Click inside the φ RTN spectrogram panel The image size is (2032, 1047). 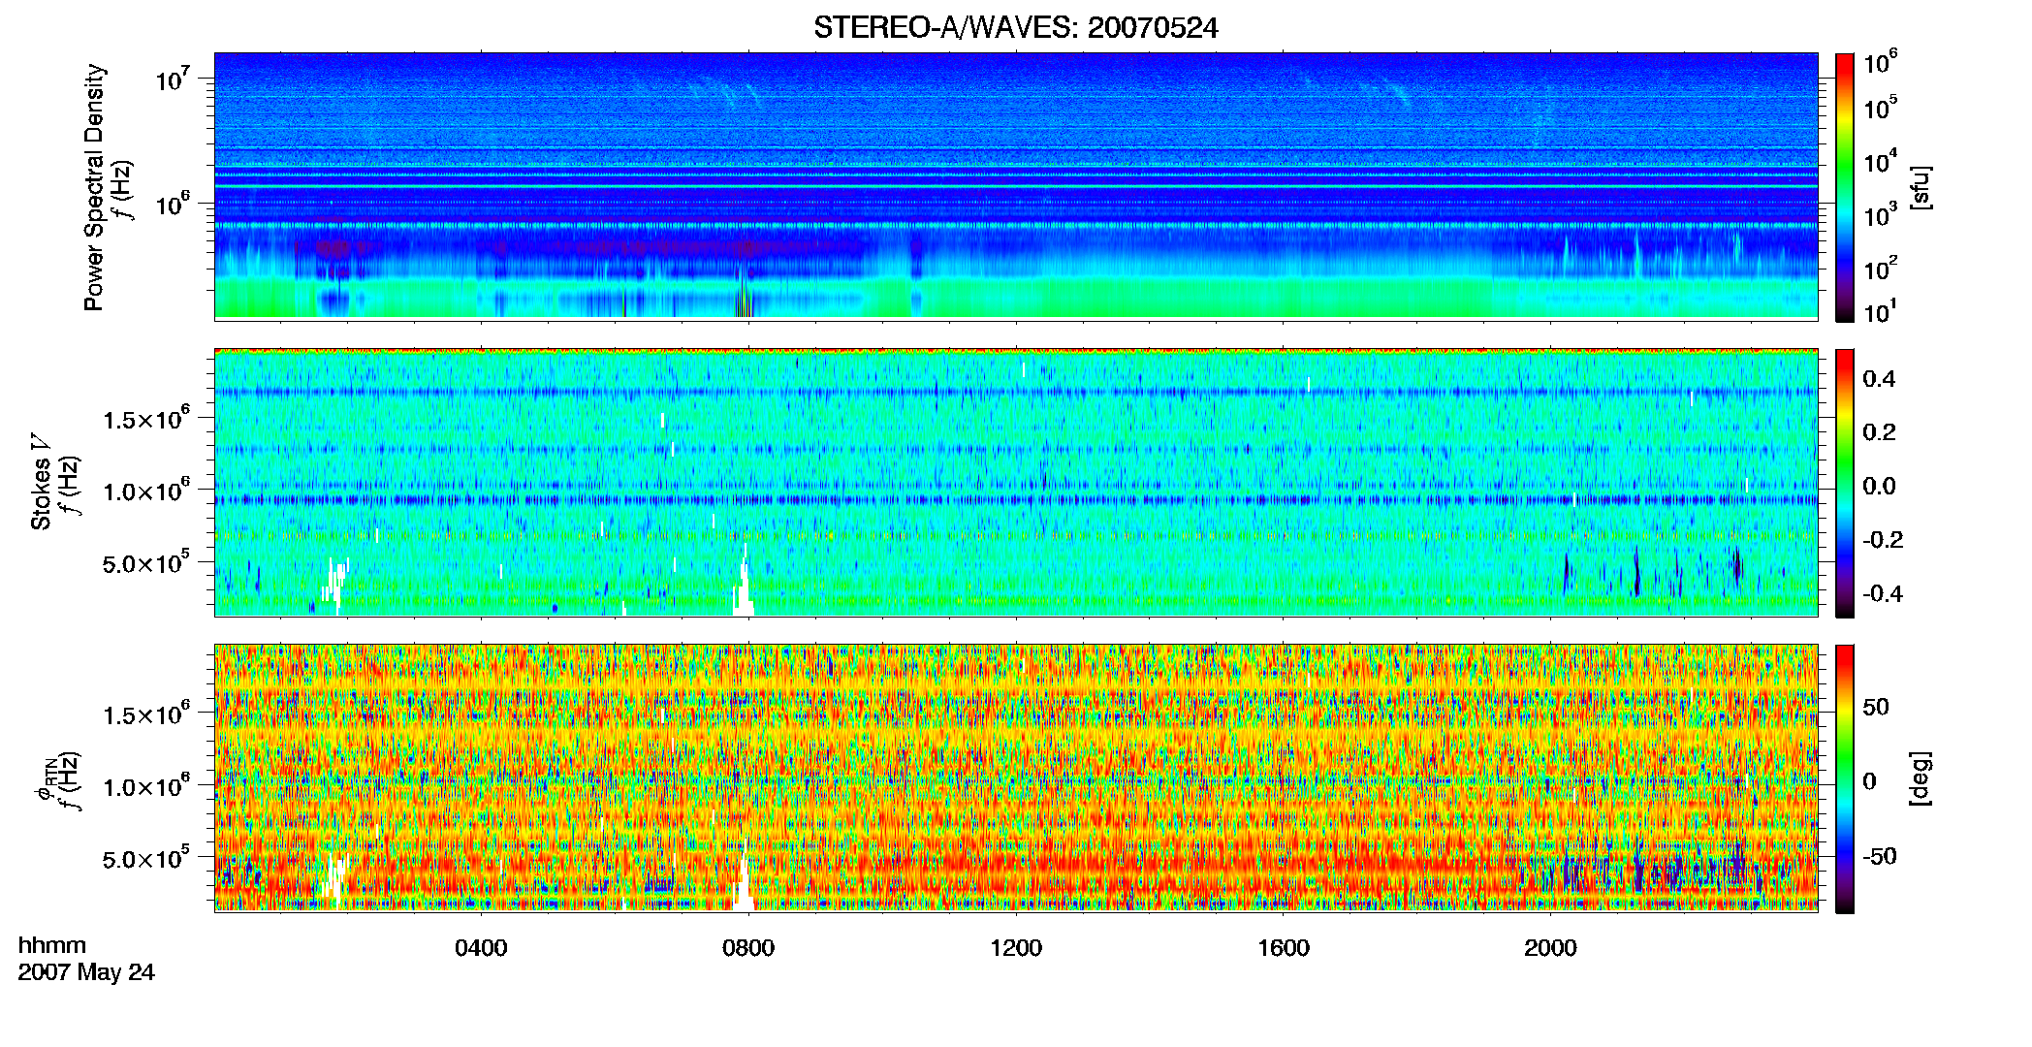[x=1016, y=778]
